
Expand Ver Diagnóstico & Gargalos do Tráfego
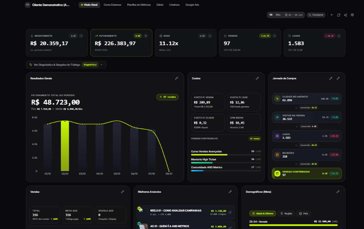click(66, 65)
